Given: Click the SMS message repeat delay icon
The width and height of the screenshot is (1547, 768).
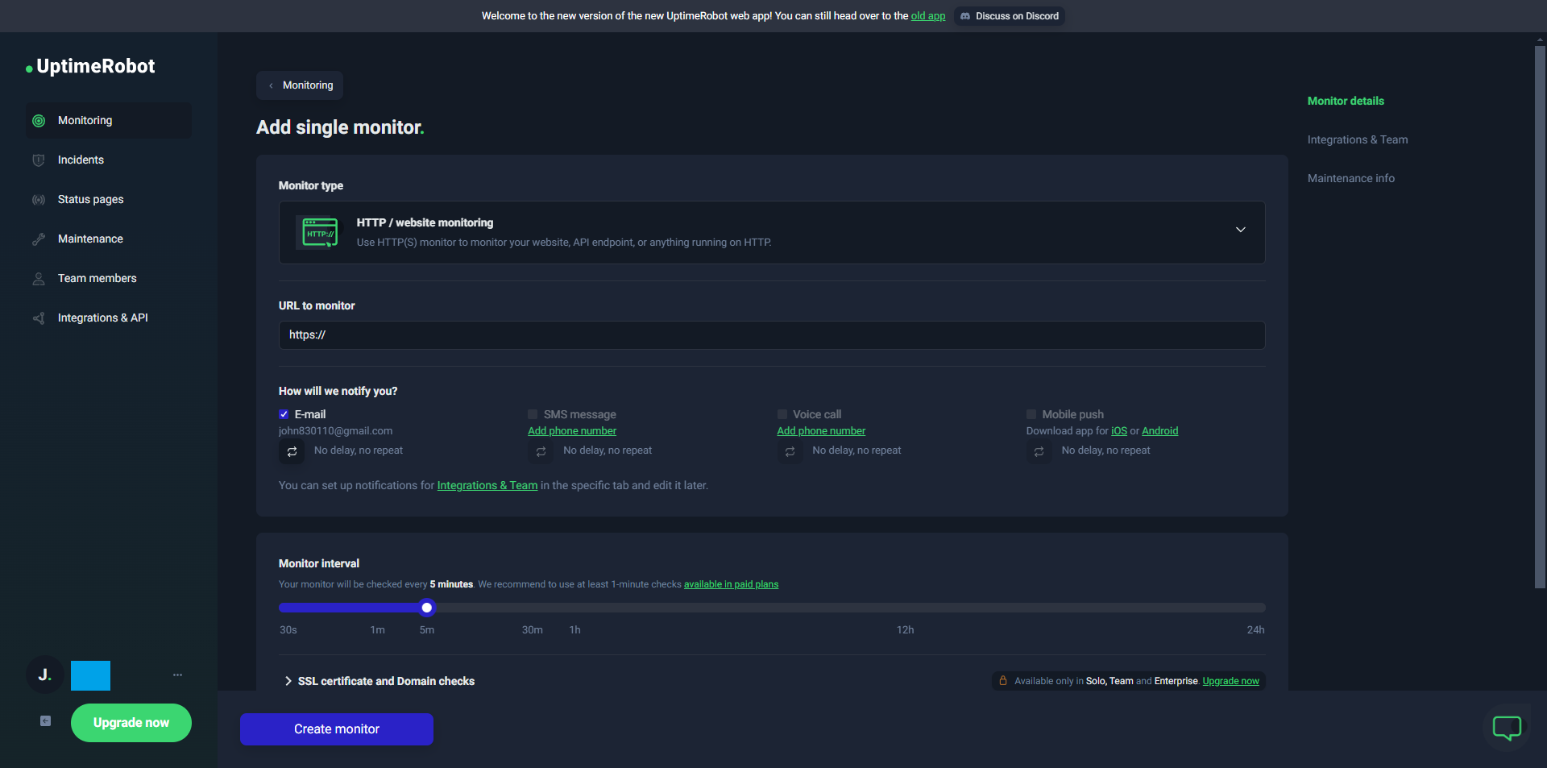Looking at the screenshot, I should tap(541, 451).
